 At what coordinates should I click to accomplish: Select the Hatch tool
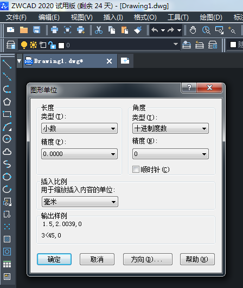(x=7, y=239)
